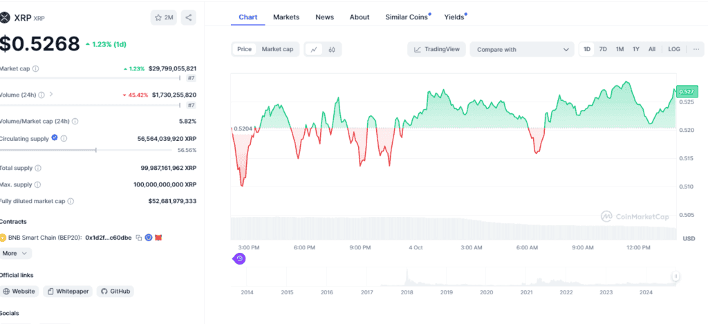Screen dimensions: 708x324
Task: Click $29,799,055,821 market cap value
Action: click(172, 68)
